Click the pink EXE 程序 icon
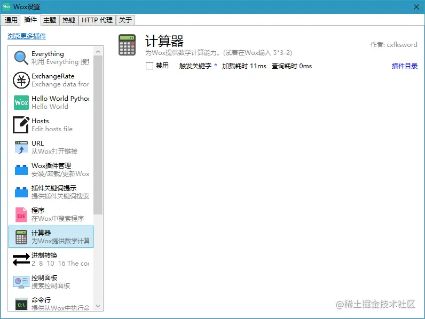Image resolution: width=425 pixels, height=319 pixels. (21, 214)
